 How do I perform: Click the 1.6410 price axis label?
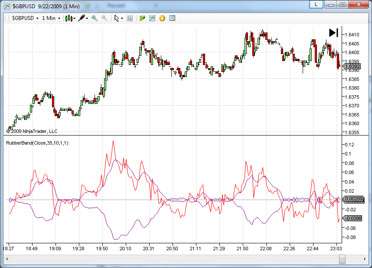coord(352,35)
